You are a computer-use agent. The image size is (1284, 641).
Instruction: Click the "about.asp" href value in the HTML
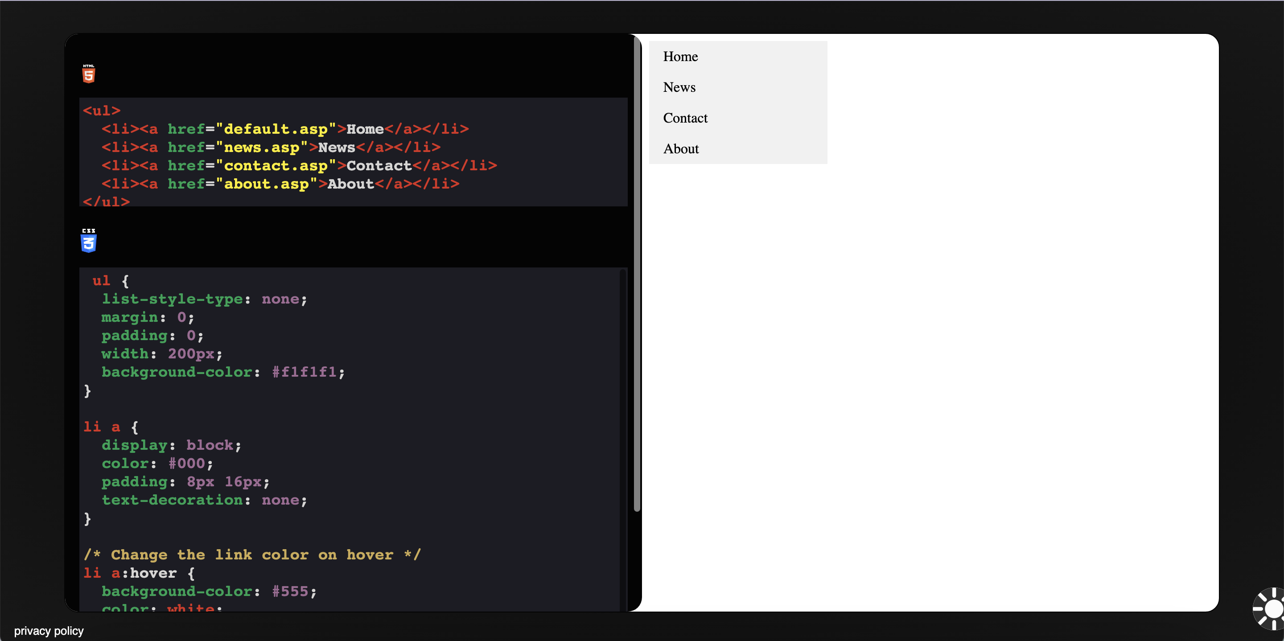pos(266,184)
